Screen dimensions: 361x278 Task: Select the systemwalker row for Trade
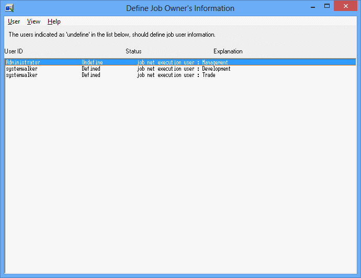[x=180, y=75]
